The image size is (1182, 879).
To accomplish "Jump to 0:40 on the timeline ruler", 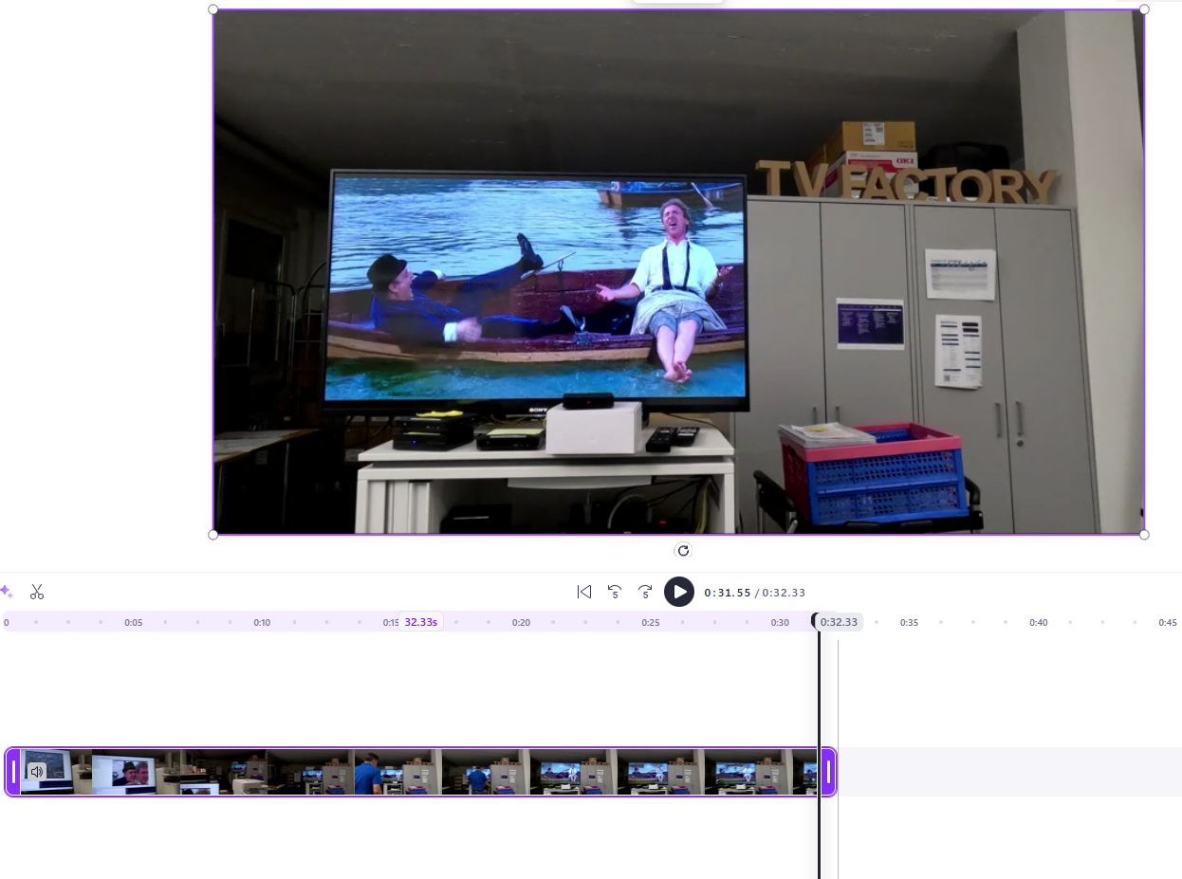I will click(x=1039, y=623).
